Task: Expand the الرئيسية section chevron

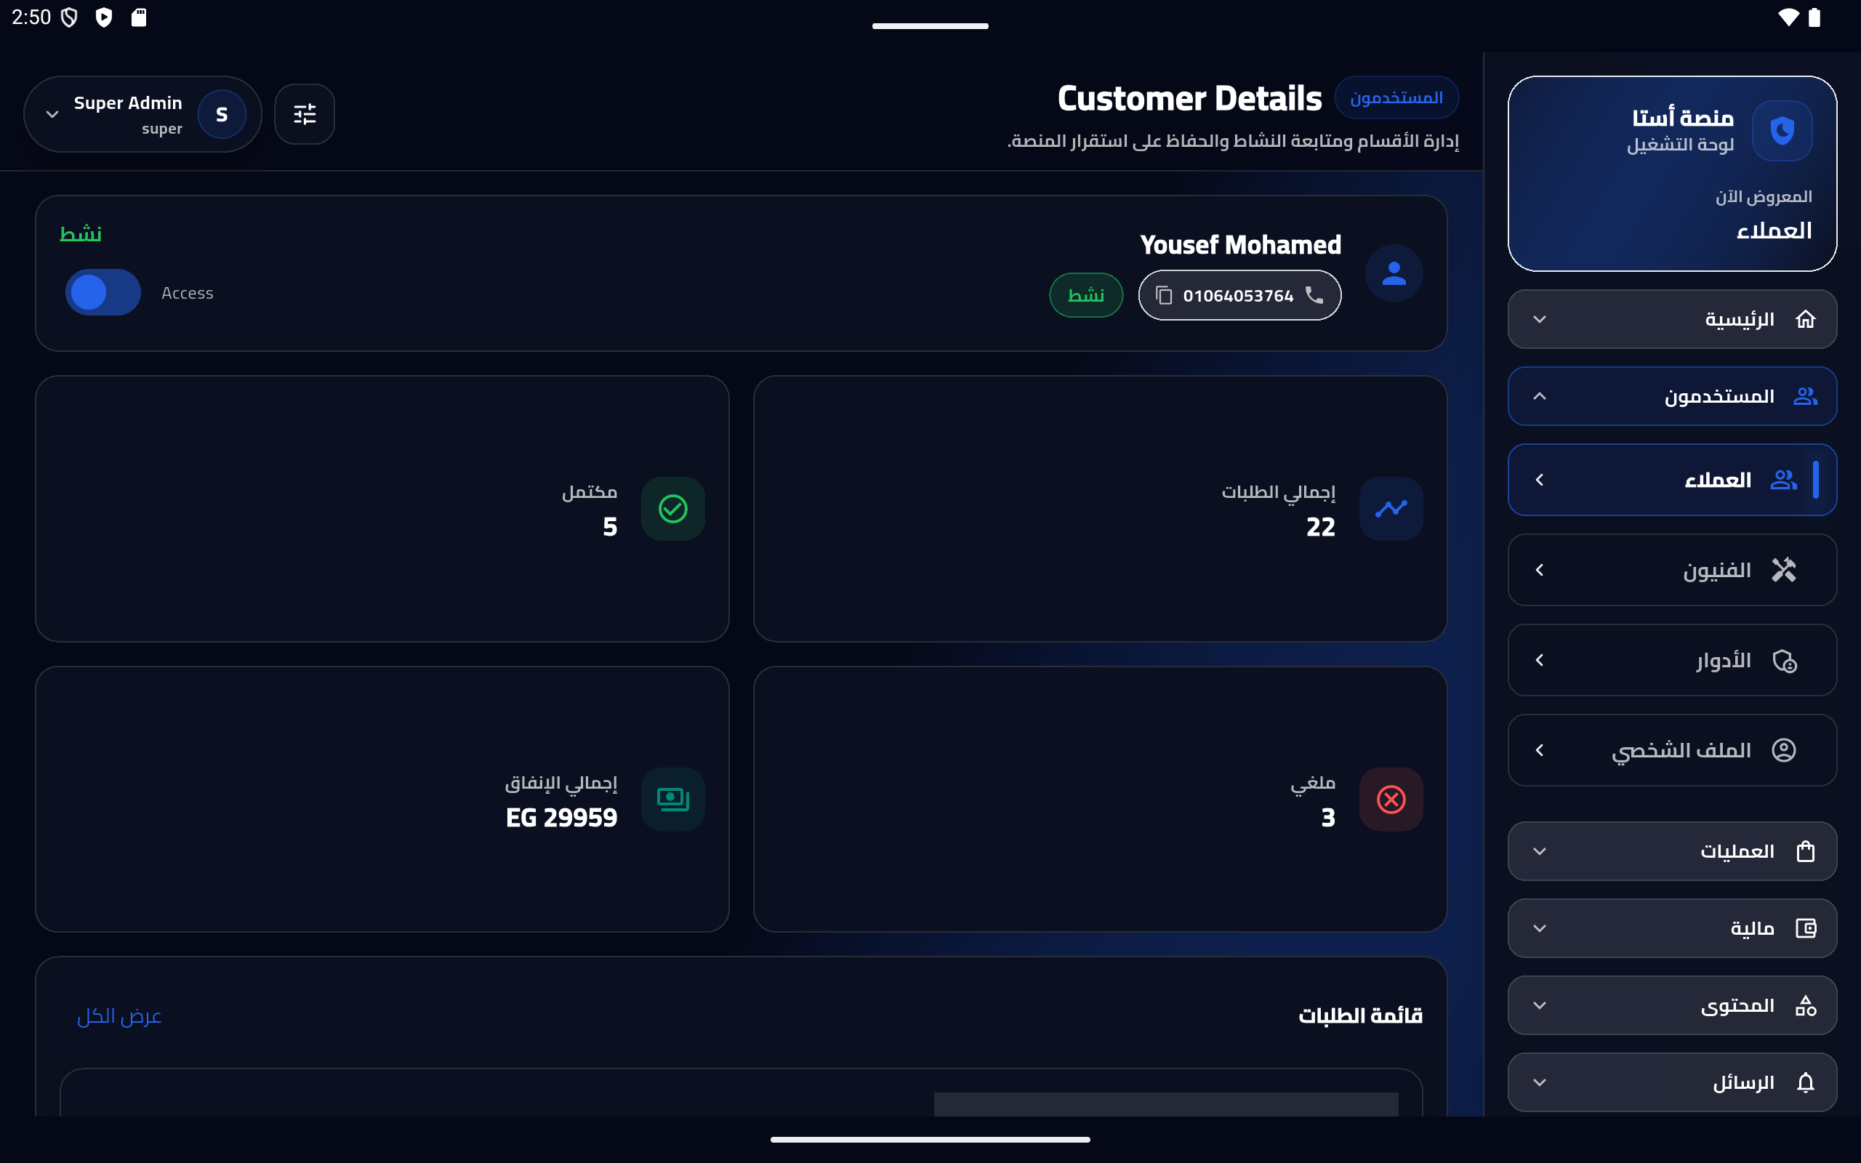Action: [1540, 319]
